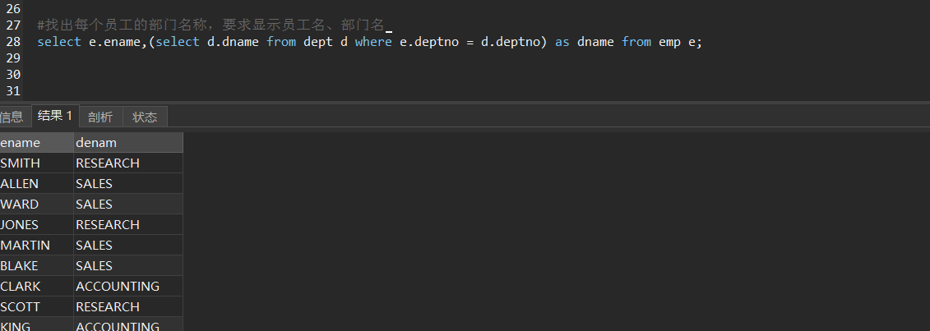This screenshot has width=930, height=331.
Task: Click the ename column header
Action: point(36,143)
